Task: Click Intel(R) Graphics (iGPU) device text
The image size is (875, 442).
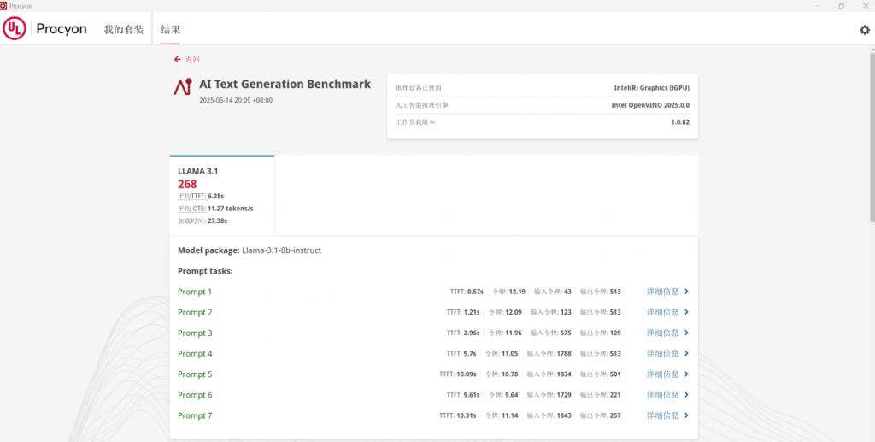Action: 651,88
